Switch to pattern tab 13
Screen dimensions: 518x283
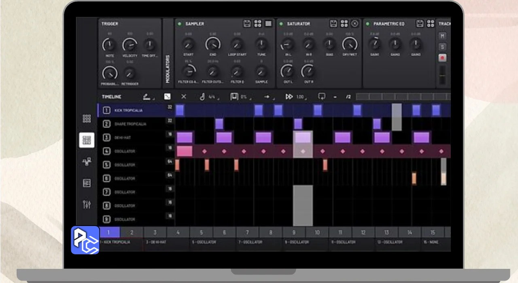coord(386,232)
